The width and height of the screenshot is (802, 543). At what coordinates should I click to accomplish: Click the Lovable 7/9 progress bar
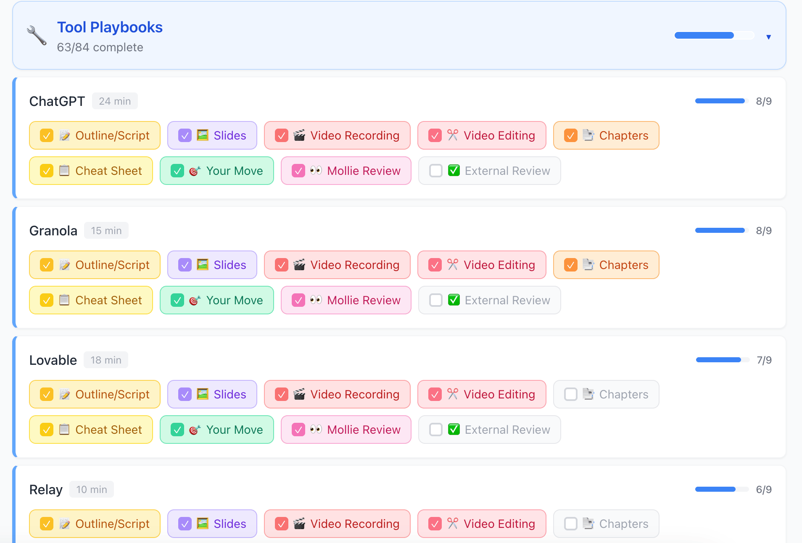723,360
